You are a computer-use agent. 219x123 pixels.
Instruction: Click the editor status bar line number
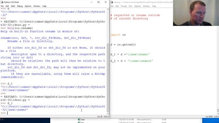209,117
